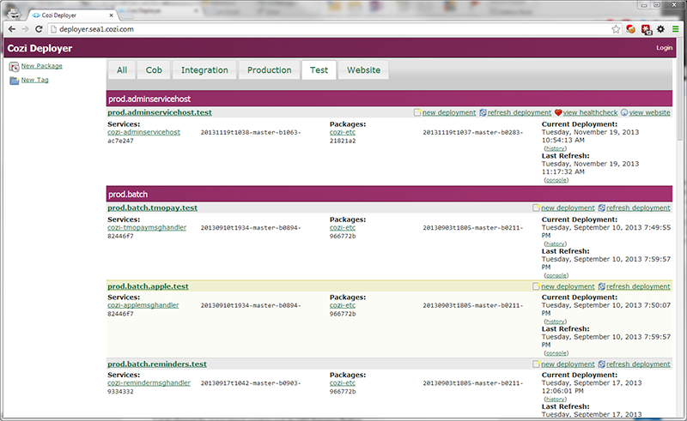Open the prod.adminservicehost.test link
Screen dimensions: 687x421
click(x=160, y=112)
